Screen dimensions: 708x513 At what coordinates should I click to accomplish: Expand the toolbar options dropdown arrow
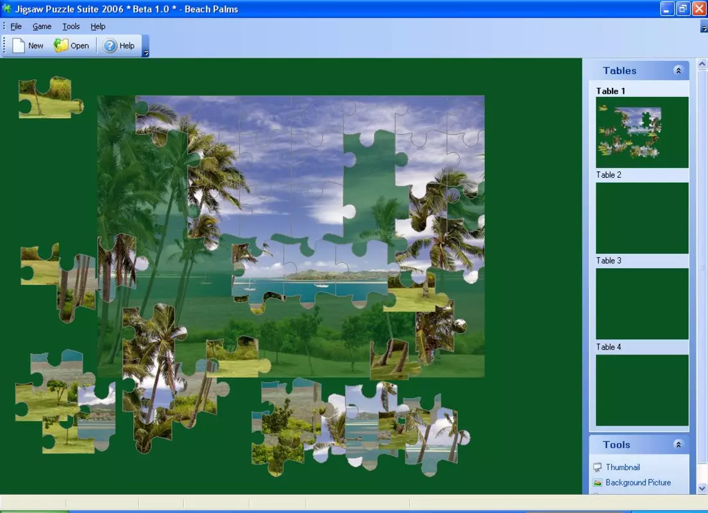pyautogui.click(x=146, y=46)
